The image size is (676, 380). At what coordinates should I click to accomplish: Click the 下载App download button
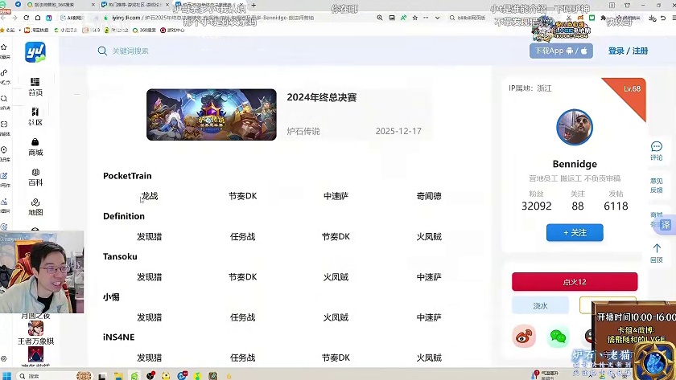(561, 51)
